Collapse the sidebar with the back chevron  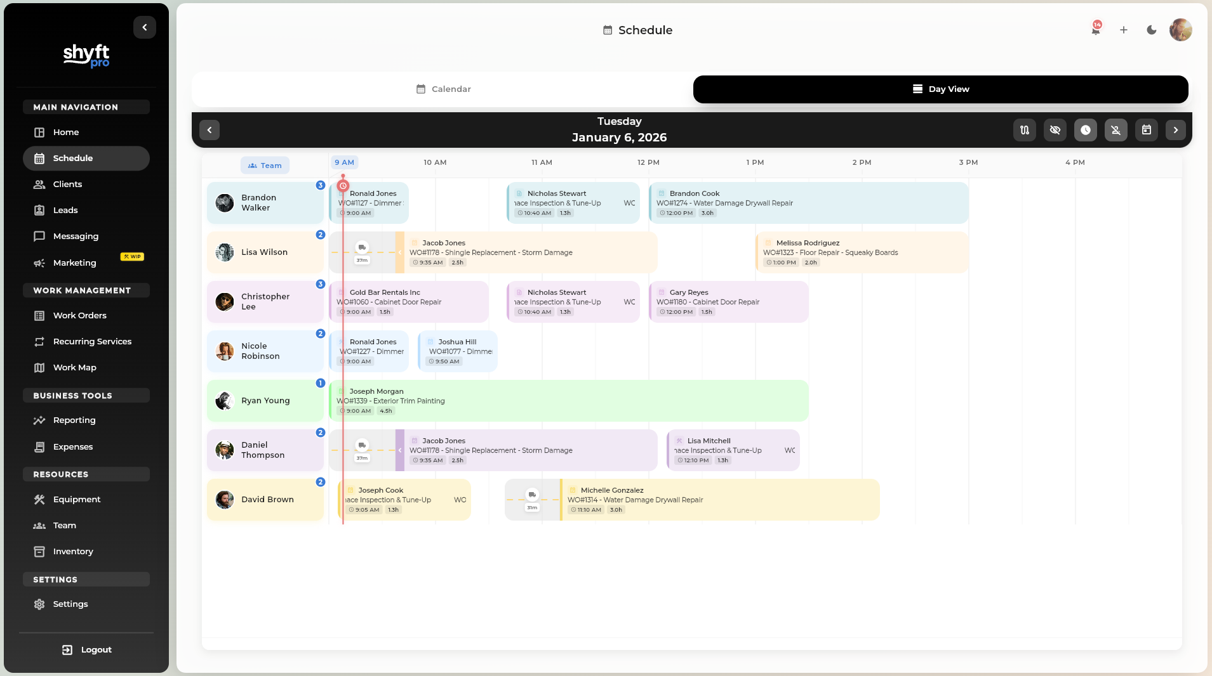[144, 27]
